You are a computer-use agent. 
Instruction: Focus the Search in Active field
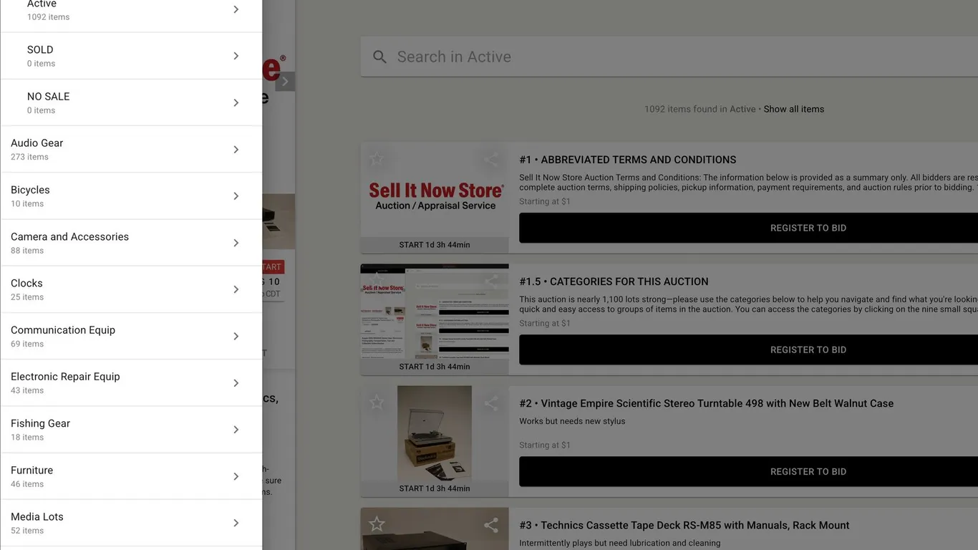pos(669,57)
